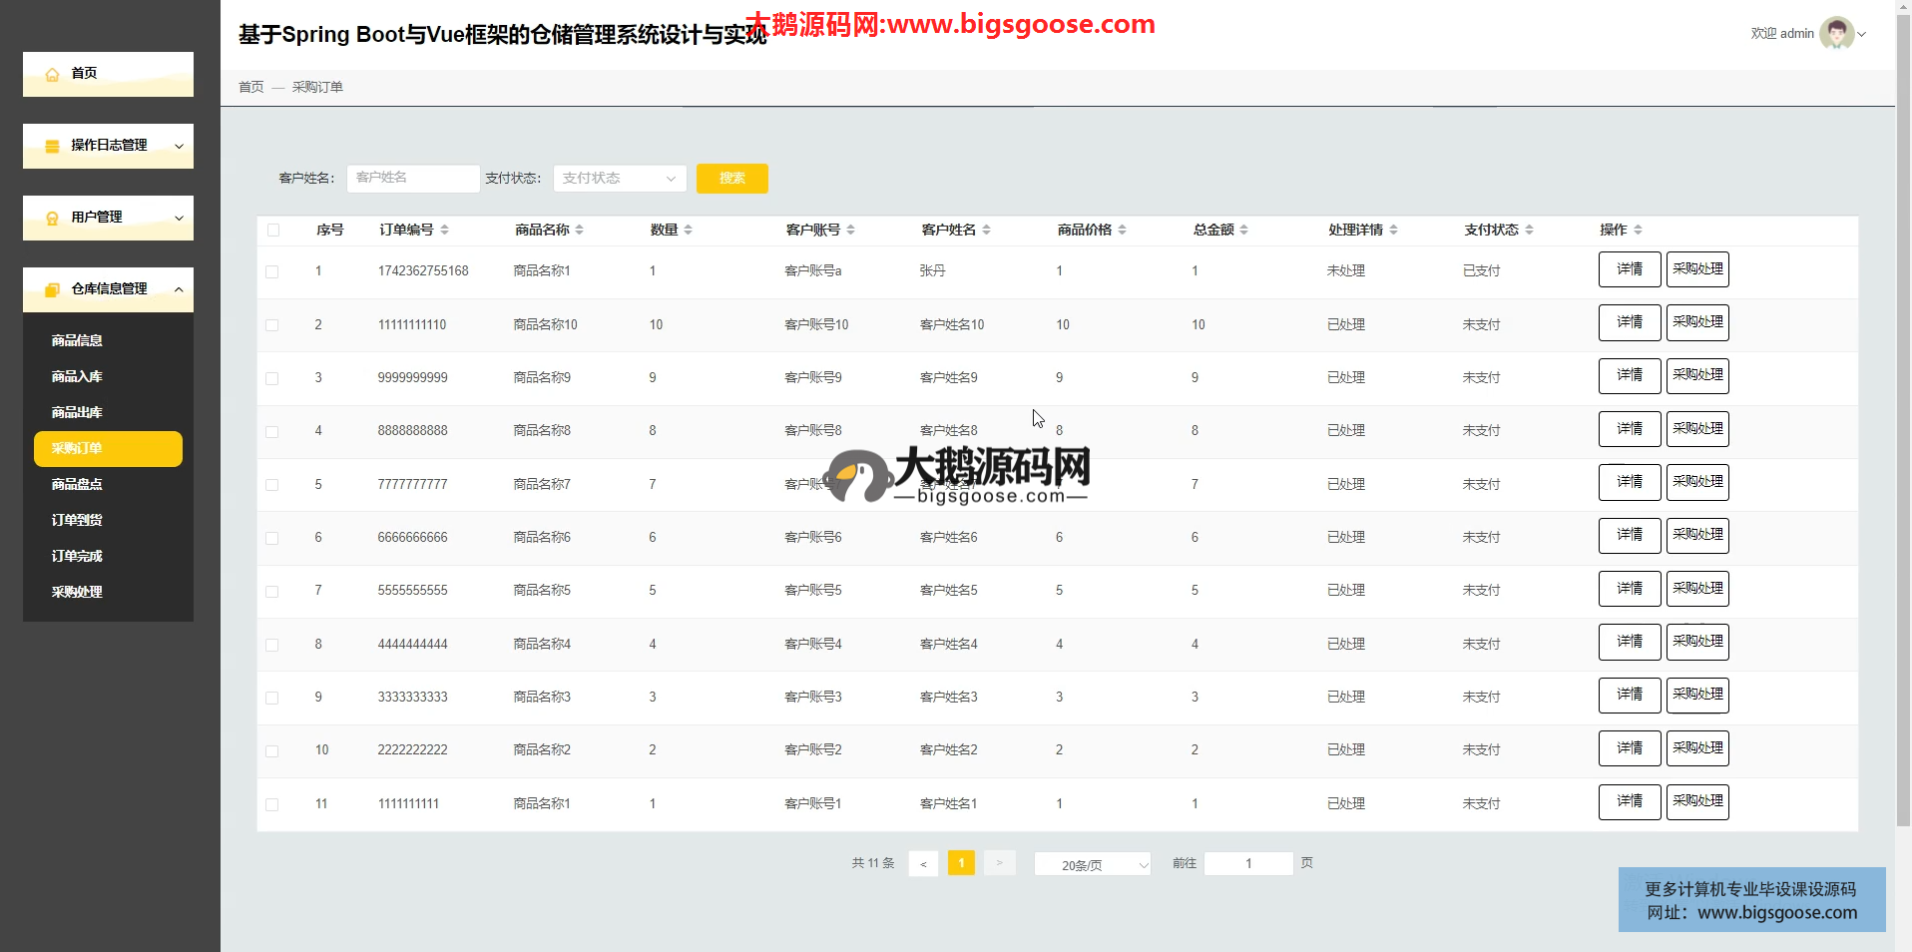This screenshot has height=952, width=1912.
Task: Open the 20条/页 page size dropdown
Action: pos(1092,864)
